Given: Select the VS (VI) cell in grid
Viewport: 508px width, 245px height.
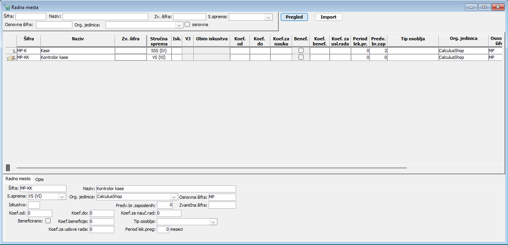Looking at the screenshot, I should [x=159, y=57].
